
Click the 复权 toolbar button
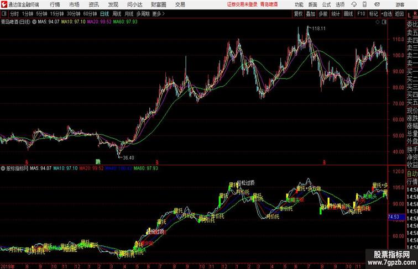tap(299, 14)
